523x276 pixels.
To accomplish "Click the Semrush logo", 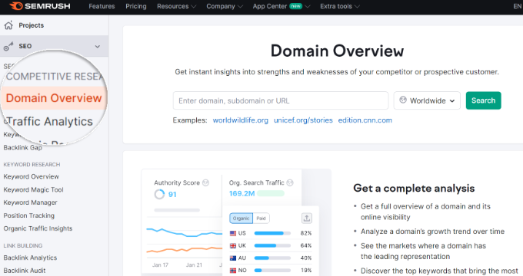I will click(x=40, y=6).
